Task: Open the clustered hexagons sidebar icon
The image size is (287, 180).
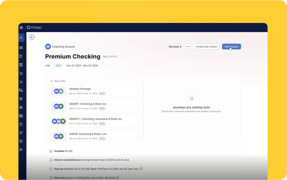Action: click(21, 107)
